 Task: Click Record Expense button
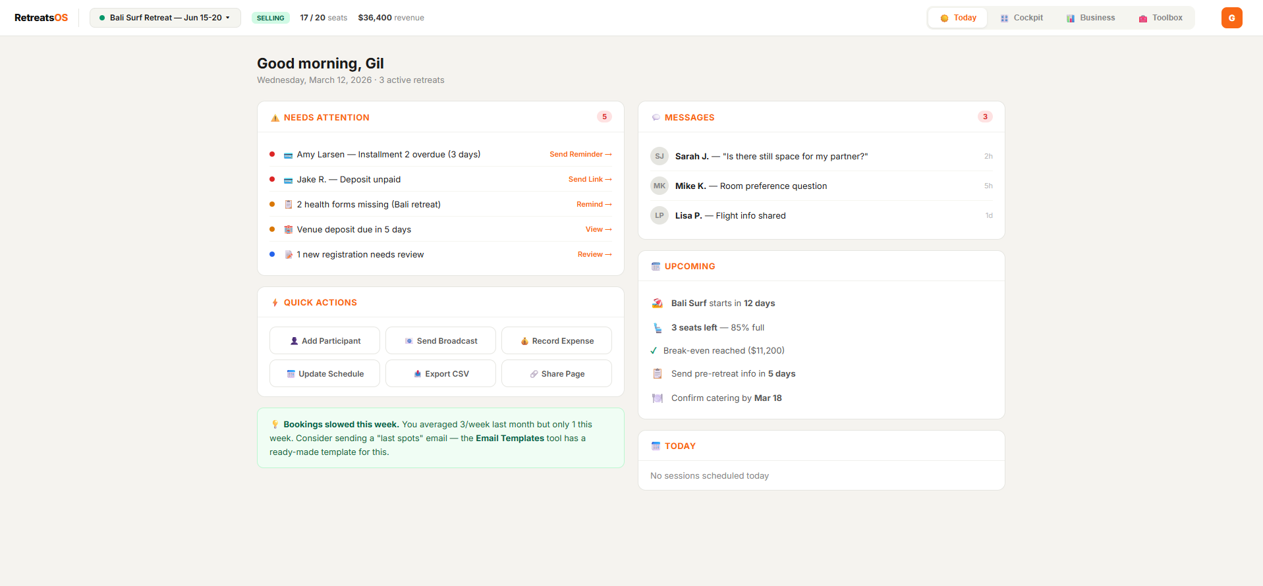(557, 341)
